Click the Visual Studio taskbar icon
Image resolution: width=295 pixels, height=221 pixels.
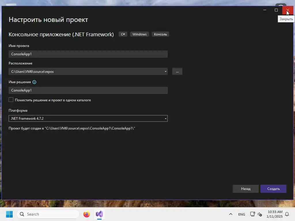pyautogui.click(x=99, y=214)
